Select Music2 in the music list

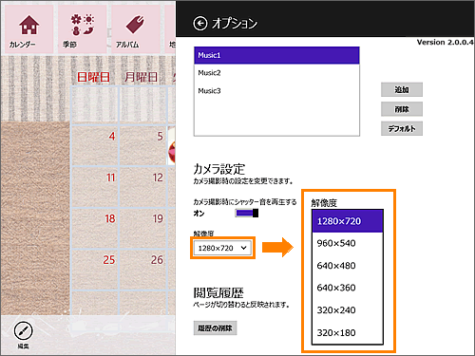coord(276,73)
